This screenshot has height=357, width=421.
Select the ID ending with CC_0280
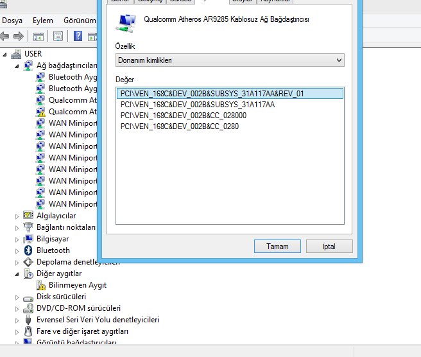179,126
